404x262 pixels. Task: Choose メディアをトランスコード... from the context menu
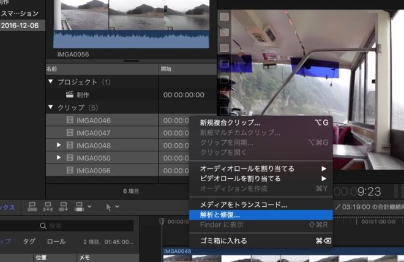243,204
